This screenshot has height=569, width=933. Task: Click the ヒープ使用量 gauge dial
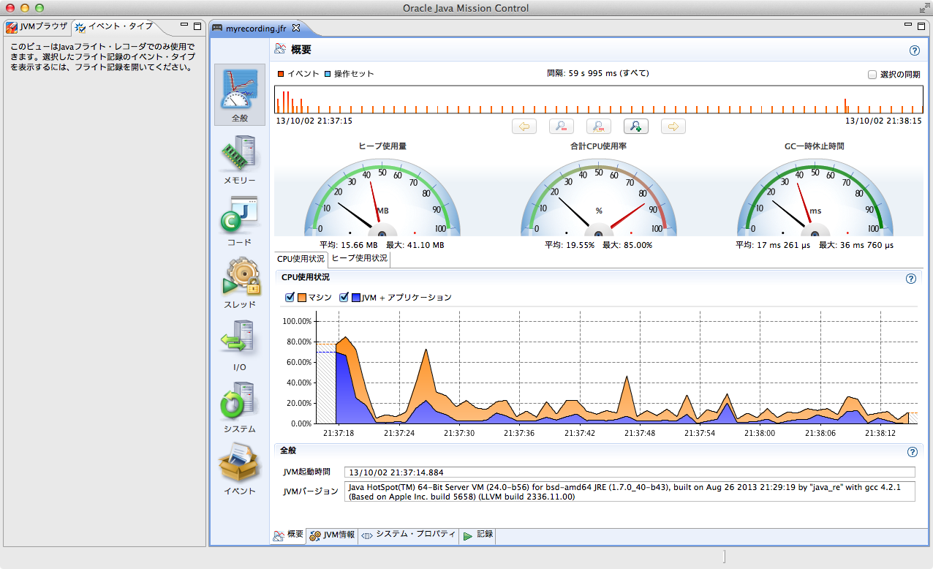(x=382, y=199)
